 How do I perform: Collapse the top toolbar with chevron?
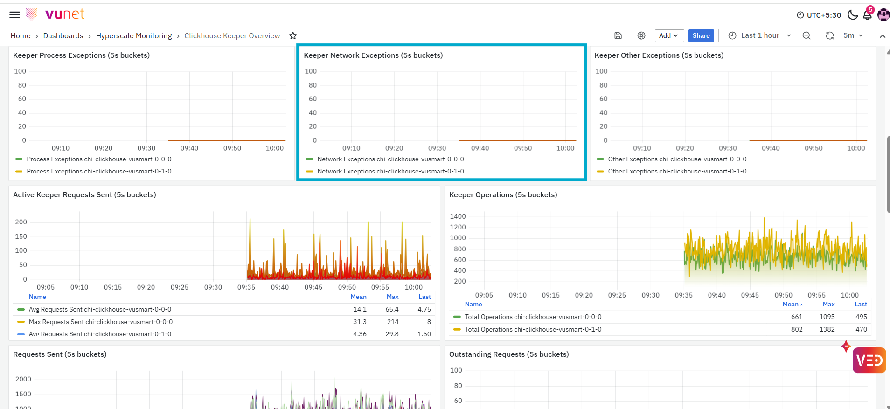point(883,36)
